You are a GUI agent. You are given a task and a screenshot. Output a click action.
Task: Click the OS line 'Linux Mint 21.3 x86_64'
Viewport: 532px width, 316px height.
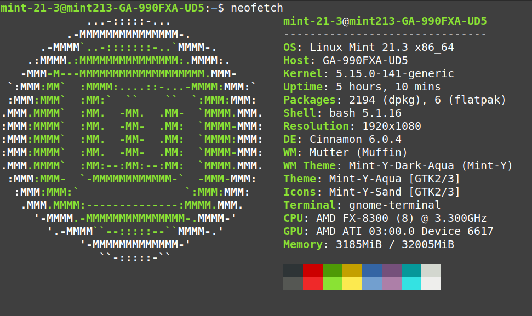pyautogui.click(x=382, y=47)
